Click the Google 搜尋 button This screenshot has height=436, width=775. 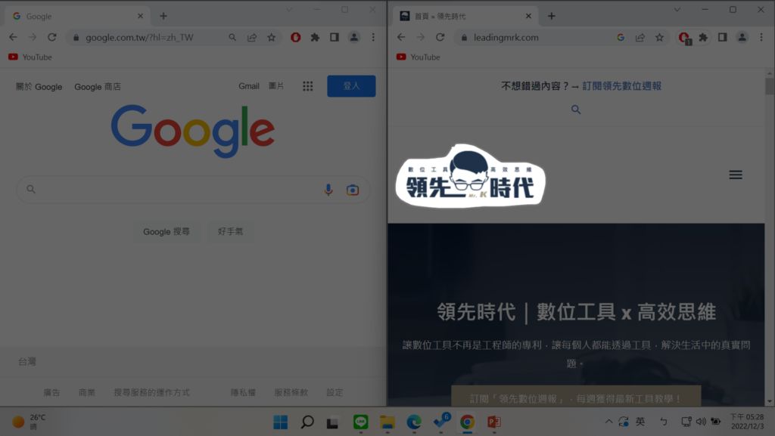(x=166, y=231)
